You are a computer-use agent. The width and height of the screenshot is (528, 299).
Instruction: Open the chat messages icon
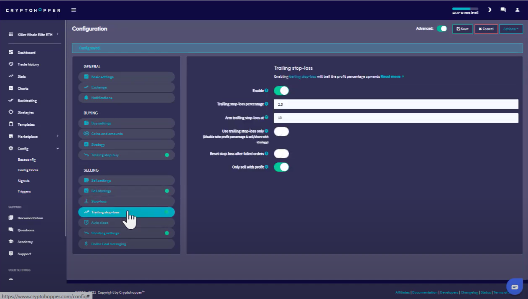503,10
